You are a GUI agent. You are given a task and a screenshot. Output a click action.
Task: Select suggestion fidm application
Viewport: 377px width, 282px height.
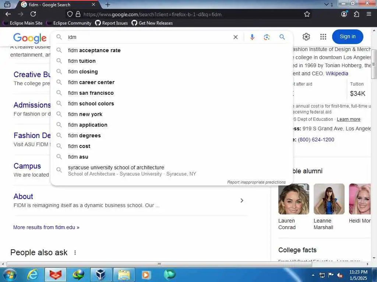click(172, 125)
